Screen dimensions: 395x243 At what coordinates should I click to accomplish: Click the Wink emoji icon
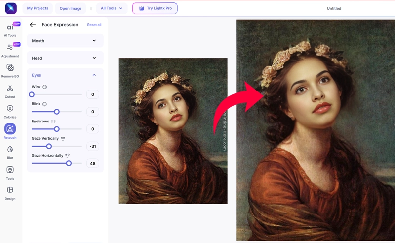coord(44,87)
